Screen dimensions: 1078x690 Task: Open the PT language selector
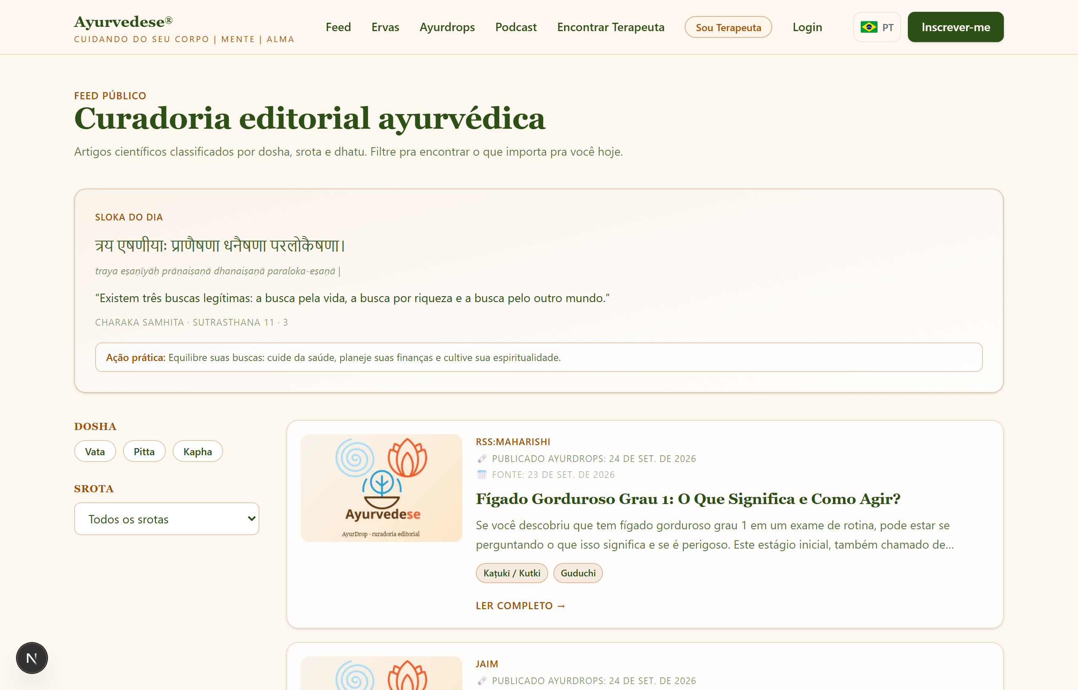(877, 27)
